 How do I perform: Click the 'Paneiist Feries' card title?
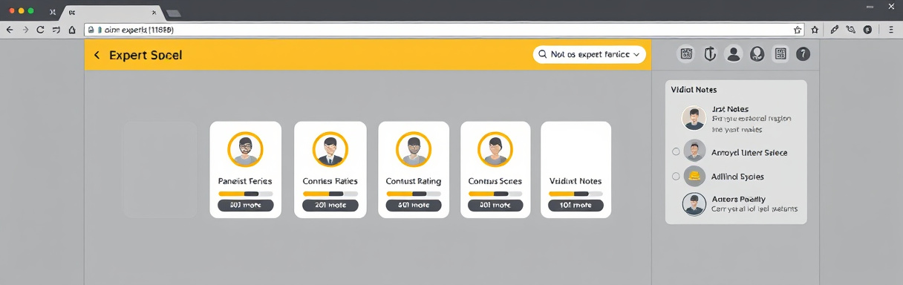(x=245, y=181)
